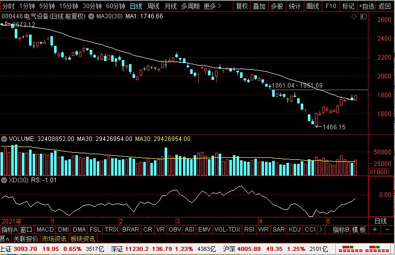This screenshot has height=255, width=395.
Task: Open the 板块资讯 tab
Action: pyautogui.click(x=83, y=239)
